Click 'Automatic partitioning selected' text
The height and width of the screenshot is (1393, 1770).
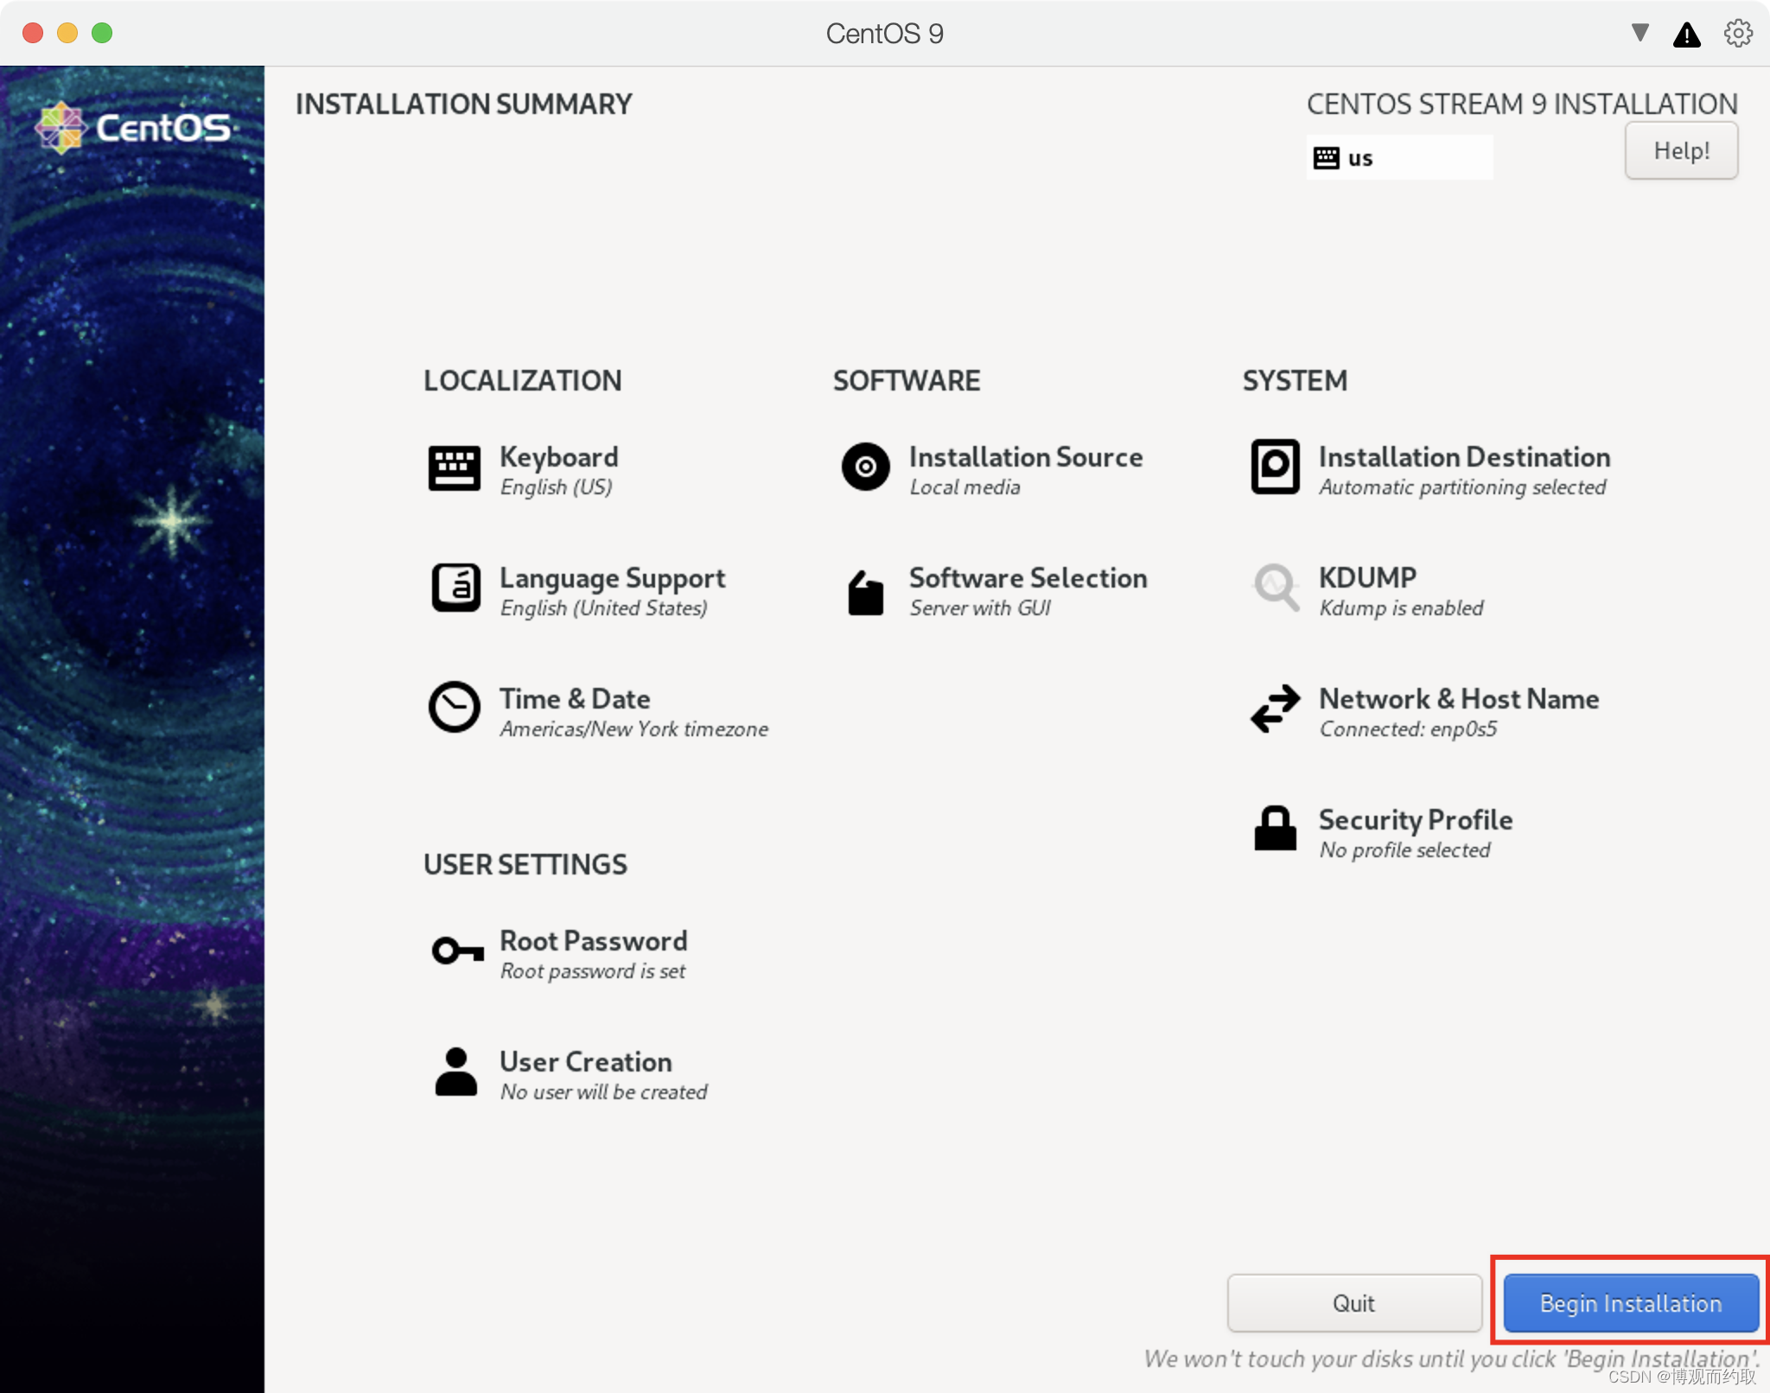click(1462, 487)
